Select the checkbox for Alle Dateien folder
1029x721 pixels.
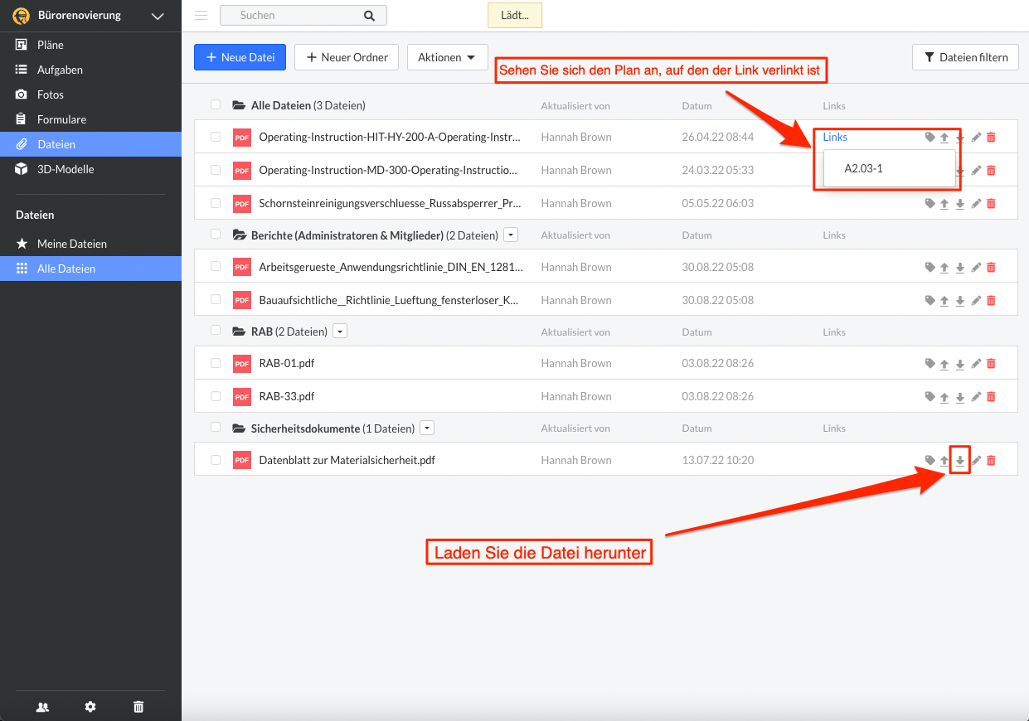pos(216,105)
